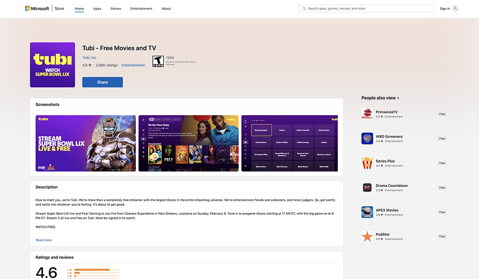
Task: Click the 2.68K ratings count
Action: coord(107,65)
